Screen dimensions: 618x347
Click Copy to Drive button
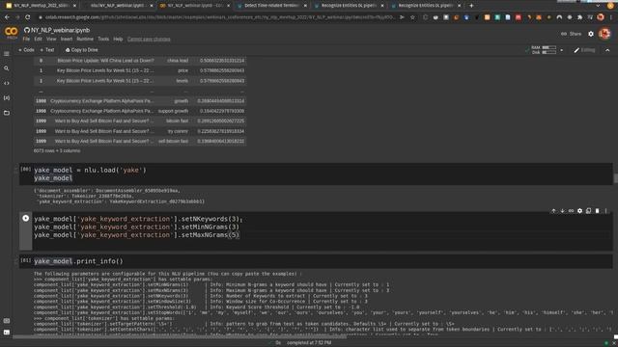(81, 50)
